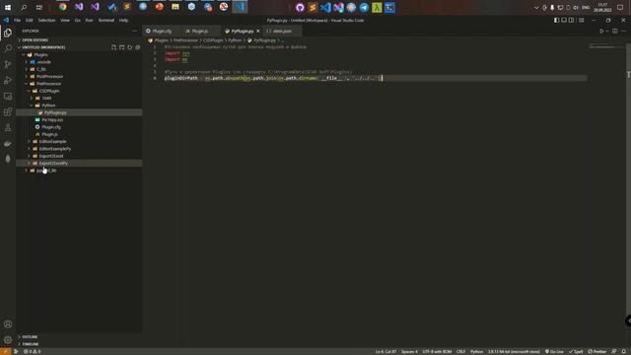Viewport: 631px width, 355px height.
Task: Open the Telegram icon in taskbar
Action: coord(364,7)
